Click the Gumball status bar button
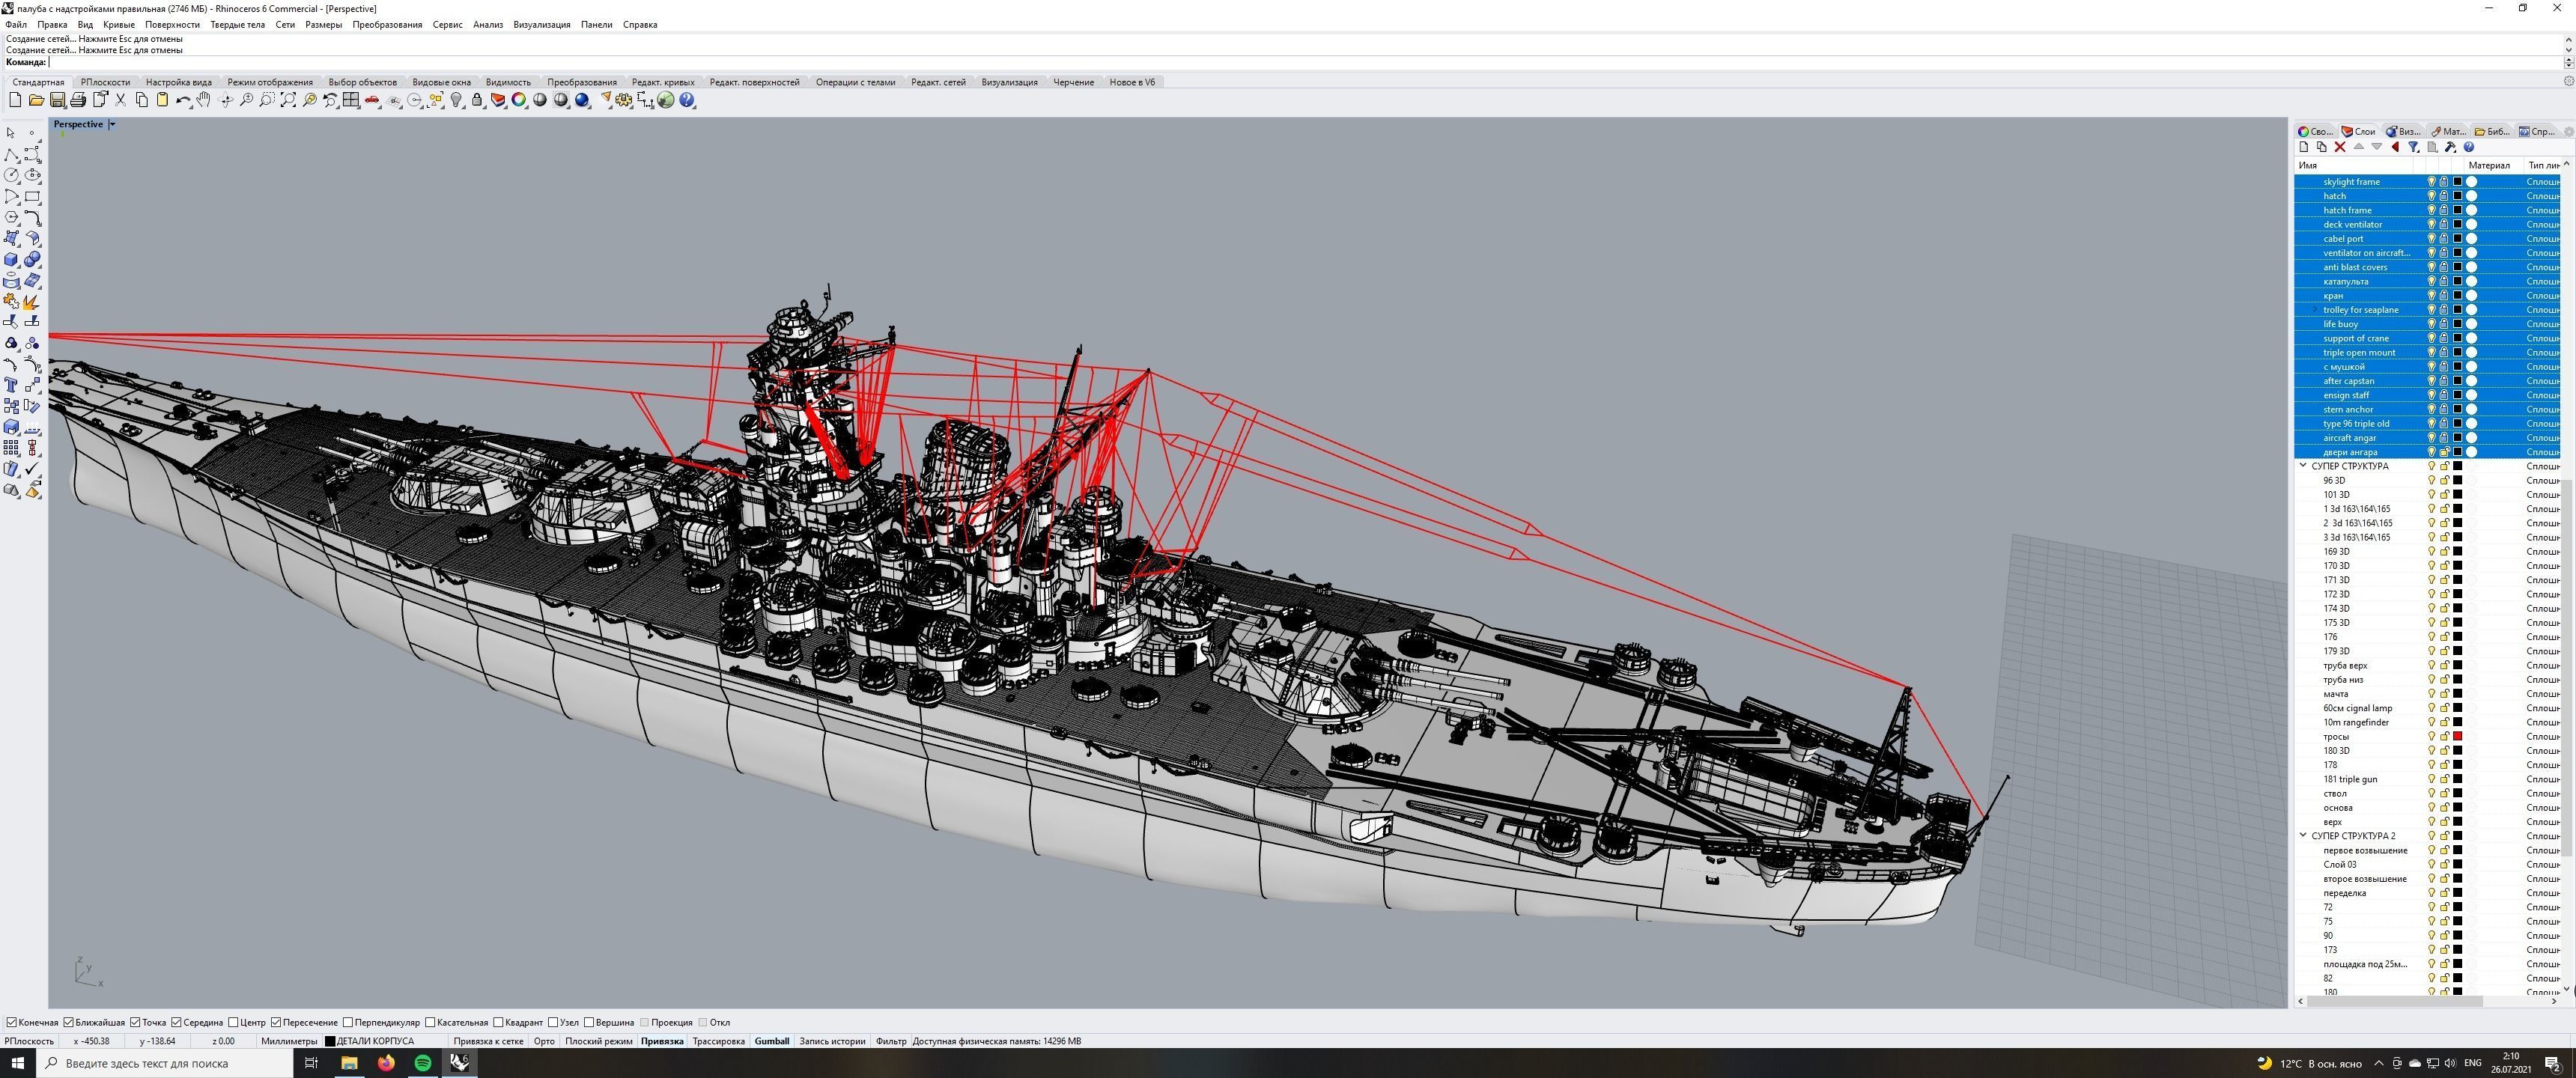Screen dimensions: 2576x1078 click(771, 1041)
